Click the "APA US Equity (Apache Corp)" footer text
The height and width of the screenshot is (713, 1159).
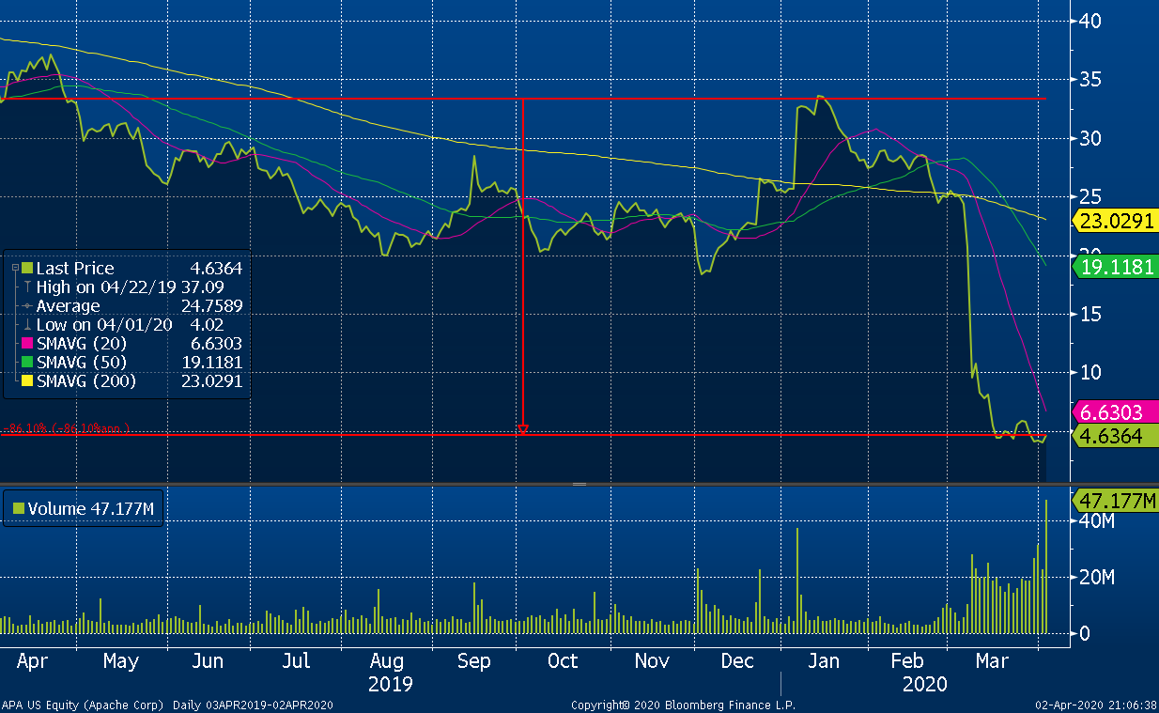83,705
